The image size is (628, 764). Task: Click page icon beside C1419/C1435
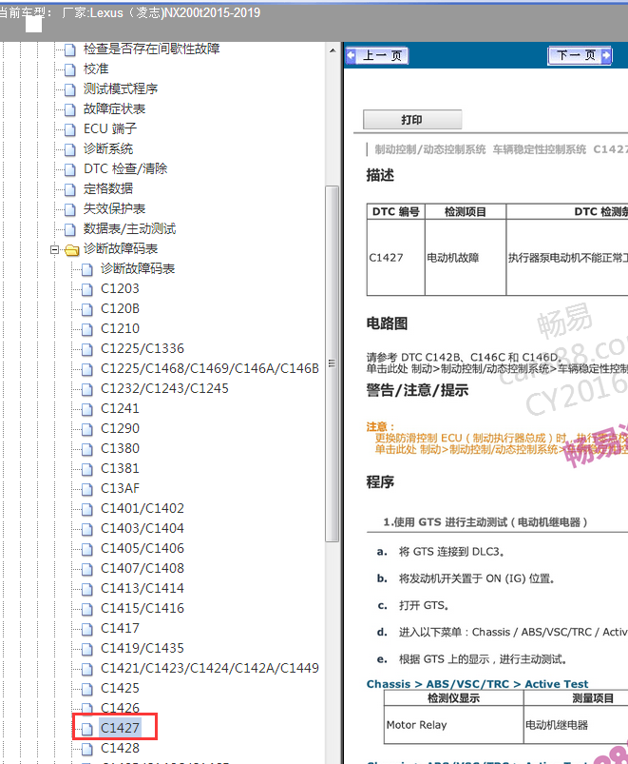(87, 649)
